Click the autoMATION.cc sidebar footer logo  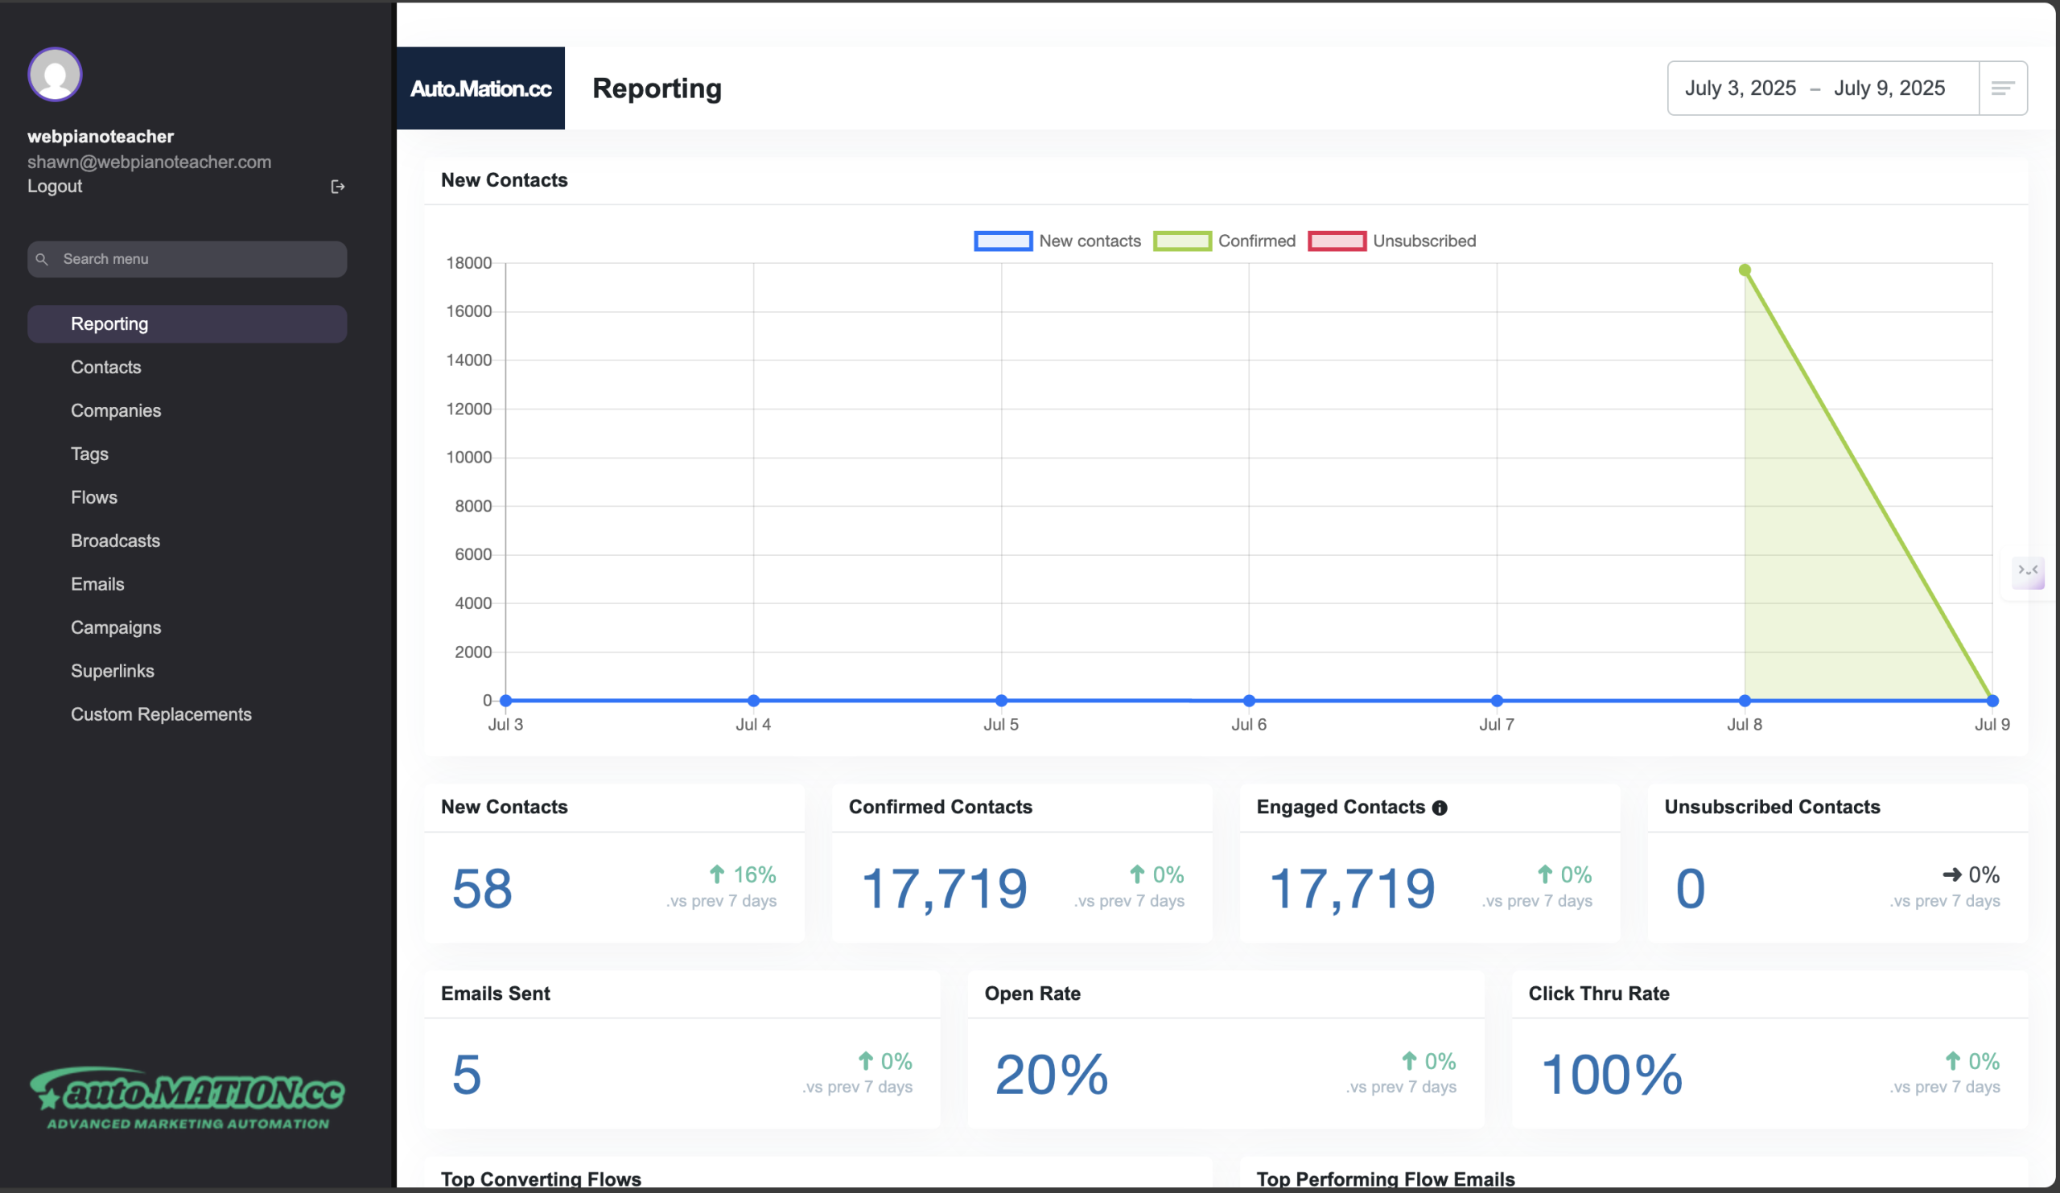coord(187,1097)
